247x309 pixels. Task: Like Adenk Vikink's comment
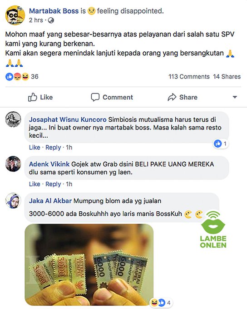(x=35, y=184)
